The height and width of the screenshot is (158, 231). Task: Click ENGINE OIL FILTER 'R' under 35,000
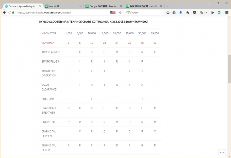pyautogui.click(x=155, y=145)
